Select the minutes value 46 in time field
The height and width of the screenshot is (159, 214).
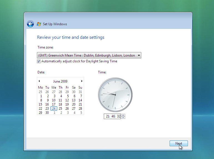[x=113, y=116]
